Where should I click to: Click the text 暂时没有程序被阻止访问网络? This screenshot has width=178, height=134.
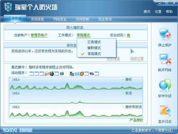pyautogui.click(x=51, y=67)
